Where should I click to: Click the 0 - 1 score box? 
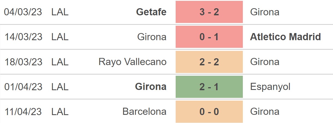point(209,37)
